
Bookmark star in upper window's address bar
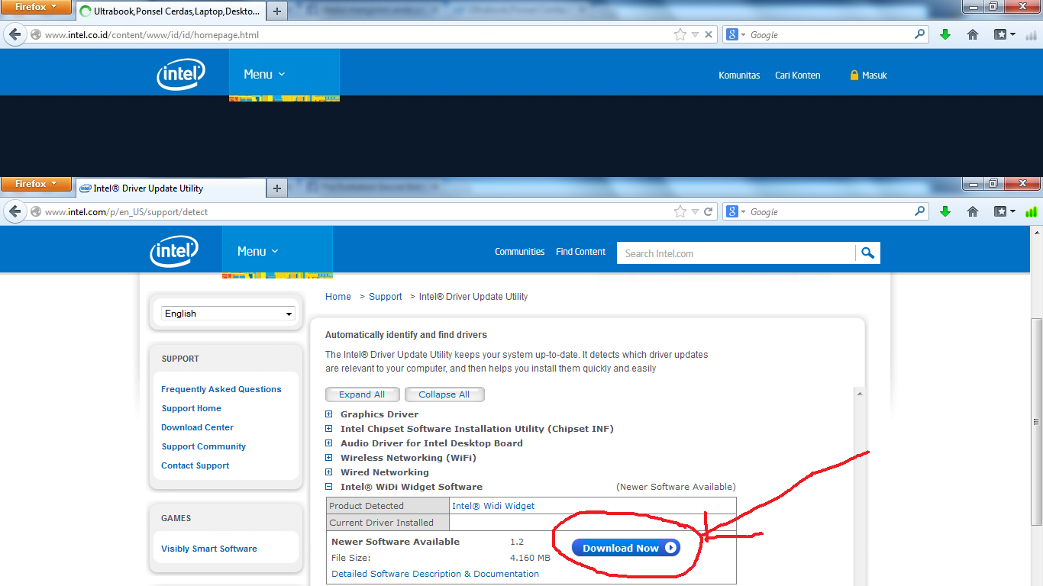pyautogui.click(x=680, y=34)
